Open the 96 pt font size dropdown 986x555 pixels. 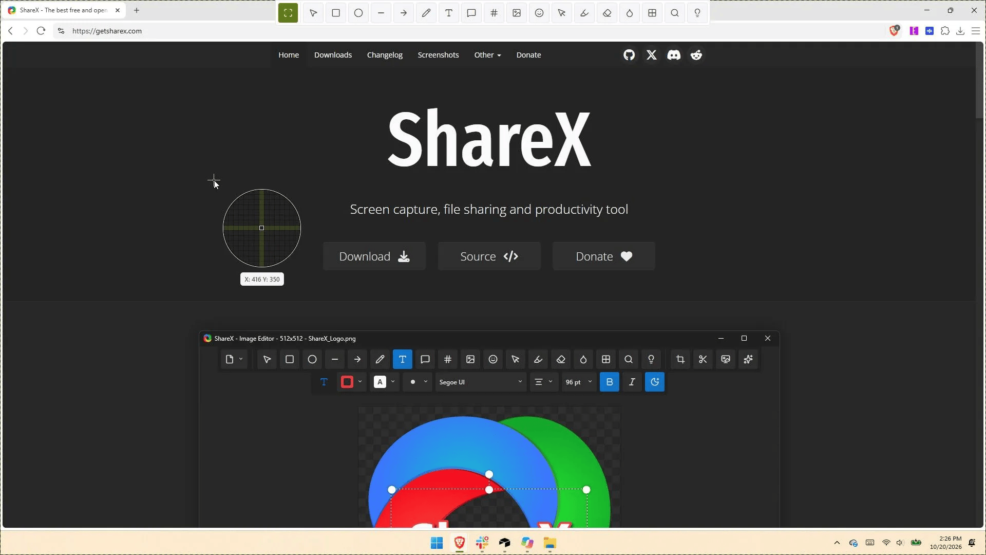click(x=579, y=382)
